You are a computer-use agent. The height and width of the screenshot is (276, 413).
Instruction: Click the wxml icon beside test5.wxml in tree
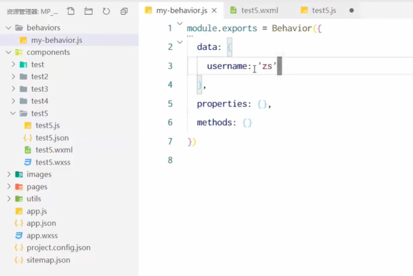tap(27, 150)
